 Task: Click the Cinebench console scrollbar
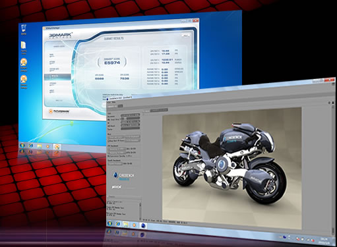click(140, 210)
